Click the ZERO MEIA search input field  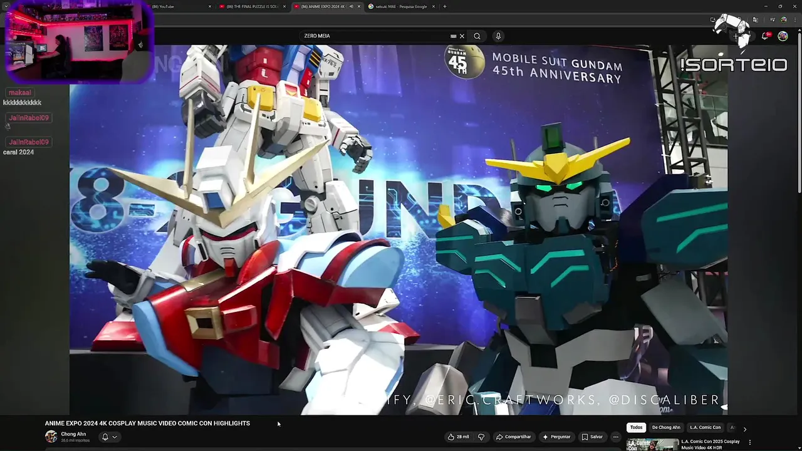click(x=375, y=36)
